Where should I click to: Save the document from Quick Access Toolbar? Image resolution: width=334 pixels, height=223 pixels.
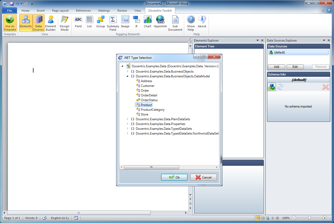pos(11,4)
